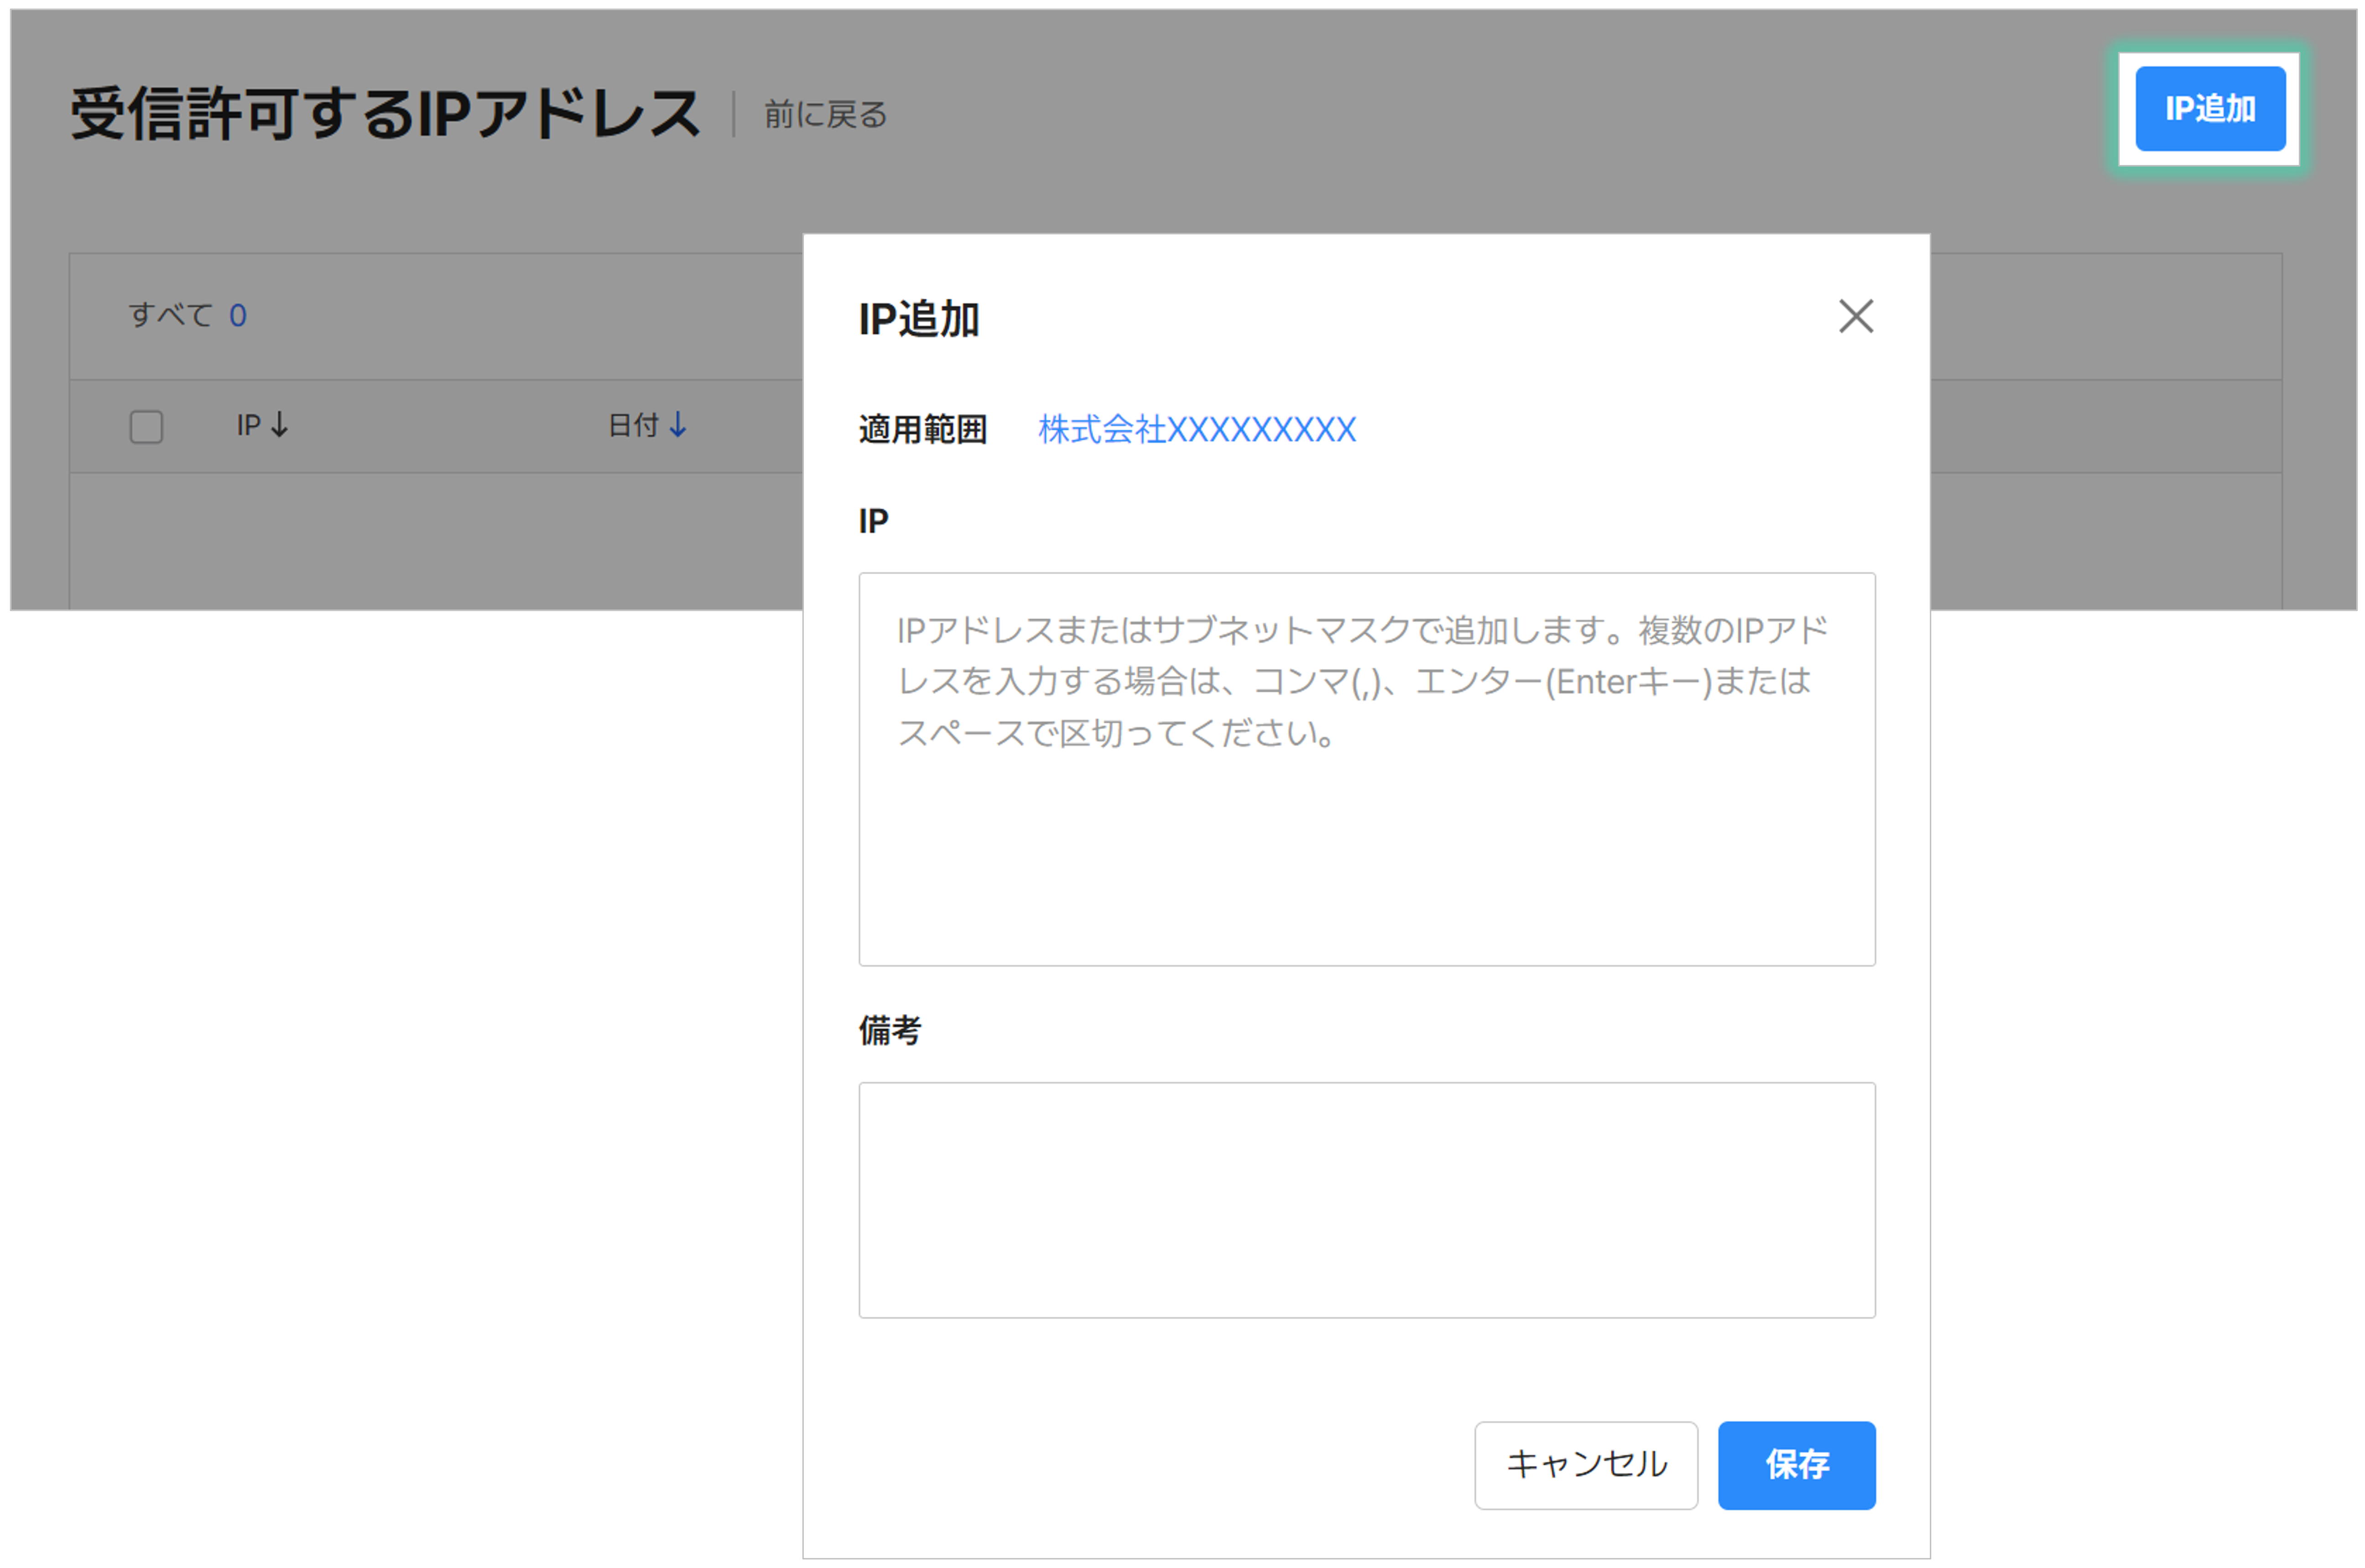Click the IP追加 dialog title
Screen dimensions: 2365x1568
[918, 320]
